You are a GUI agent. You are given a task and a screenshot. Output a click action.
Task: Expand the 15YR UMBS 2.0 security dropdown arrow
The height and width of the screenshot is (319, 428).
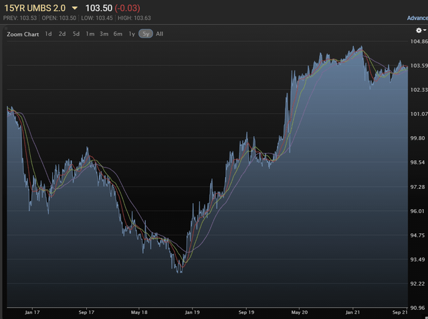pos(74,8)
